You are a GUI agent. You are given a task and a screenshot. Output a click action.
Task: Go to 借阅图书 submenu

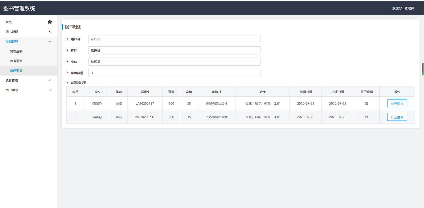[29, 61]
